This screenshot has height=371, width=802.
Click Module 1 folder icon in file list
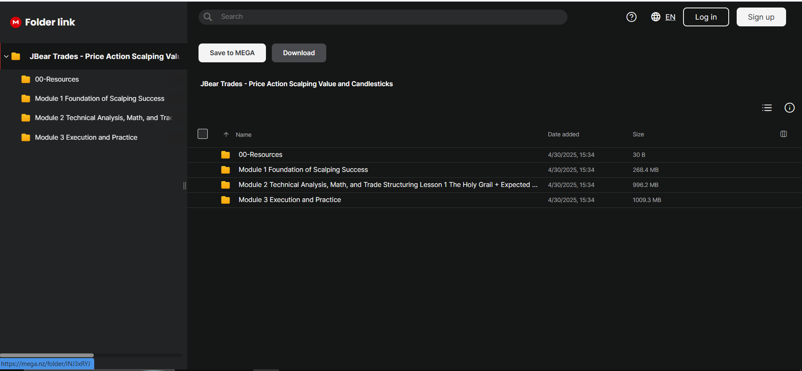(225, 170)
